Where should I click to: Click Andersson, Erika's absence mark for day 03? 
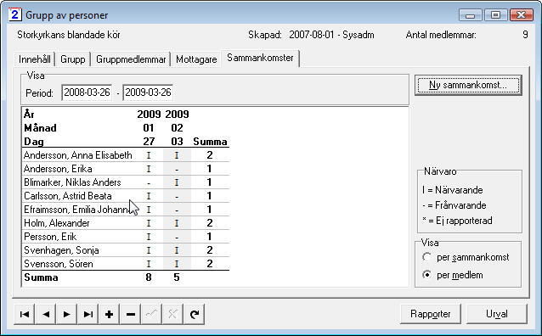click(177, 169)
